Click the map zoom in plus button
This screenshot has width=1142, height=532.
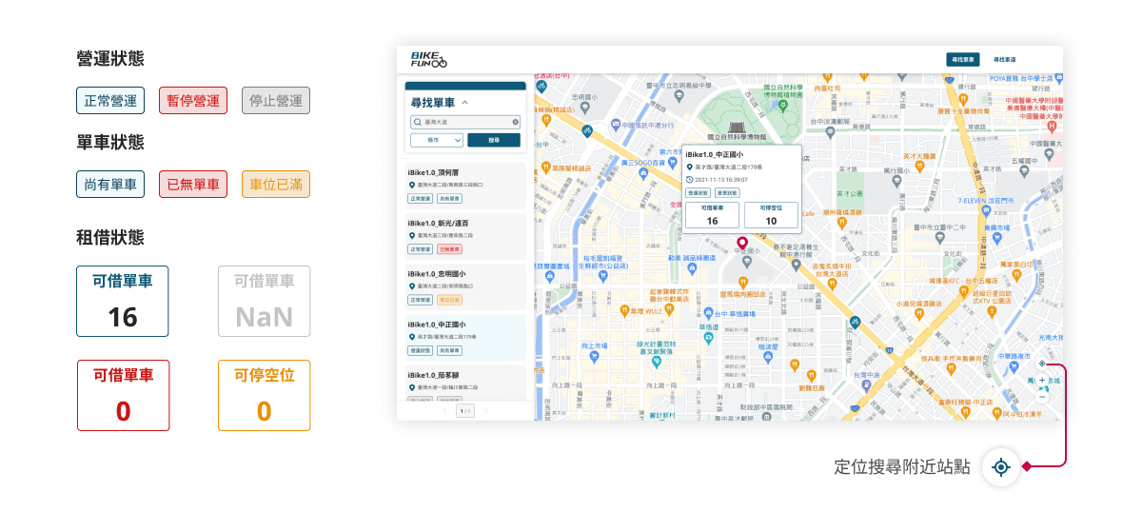click(1041, 381)
